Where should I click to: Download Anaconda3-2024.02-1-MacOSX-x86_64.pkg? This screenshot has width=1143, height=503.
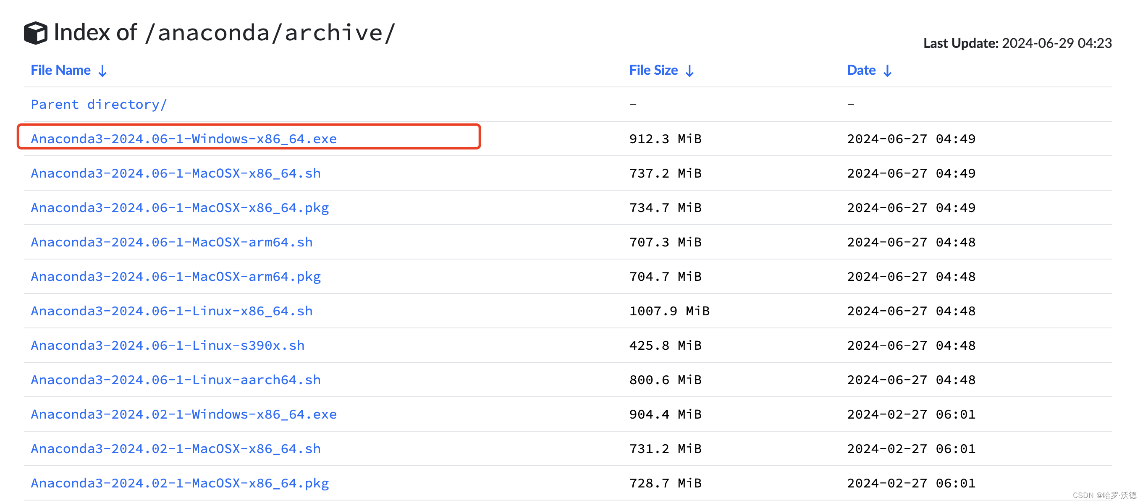point(180,483)
